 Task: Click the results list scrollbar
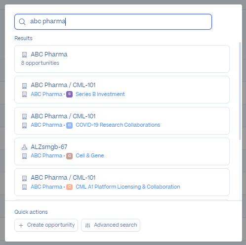pyautogui.click(x=240, y=91)
